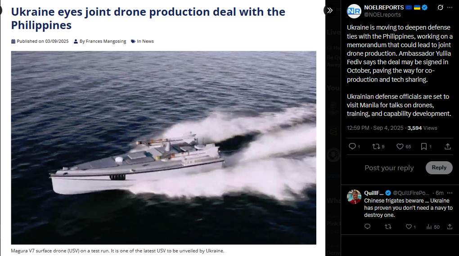Enlarge the Magura V7 drone image
This screenshot has width=459, height=256.
163,147
